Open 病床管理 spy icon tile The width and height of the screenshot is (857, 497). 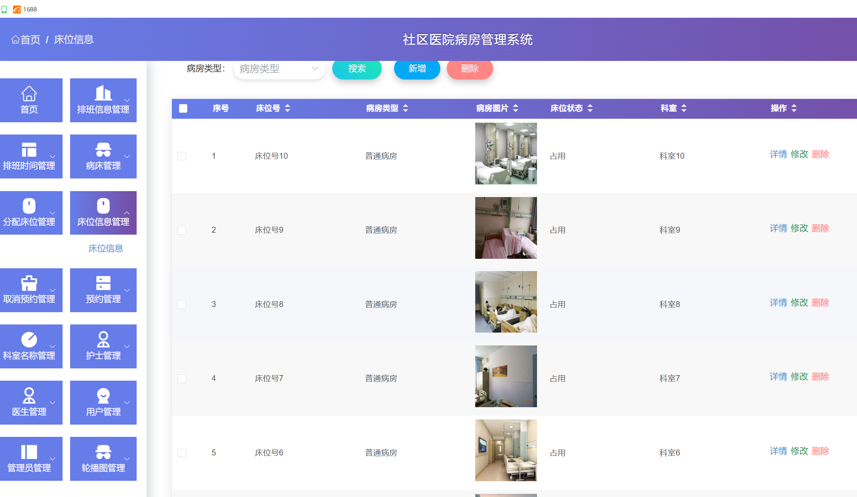tap(103, 150)
